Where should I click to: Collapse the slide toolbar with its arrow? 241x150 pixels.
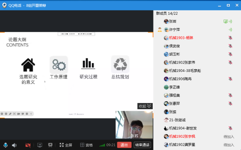point(31,114)
